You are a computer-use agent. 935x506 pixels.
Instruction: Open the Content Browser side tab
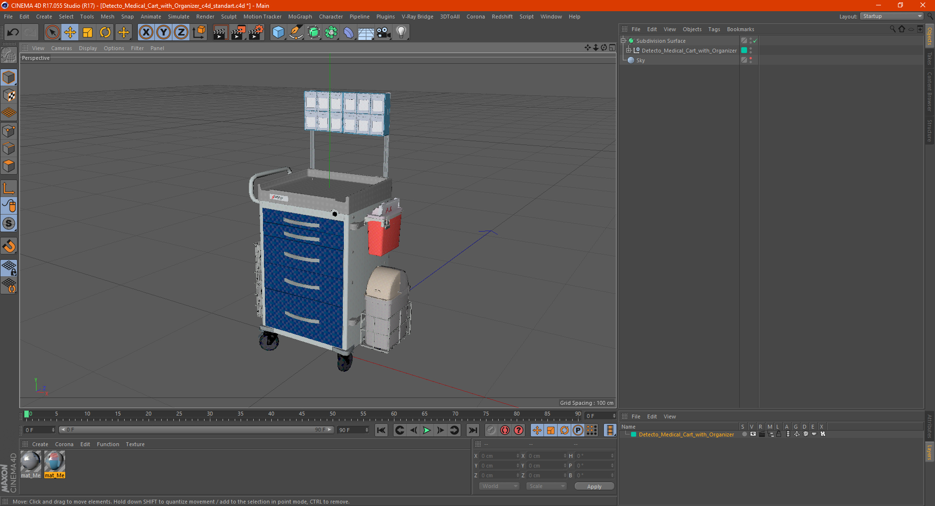coord(930,91)
